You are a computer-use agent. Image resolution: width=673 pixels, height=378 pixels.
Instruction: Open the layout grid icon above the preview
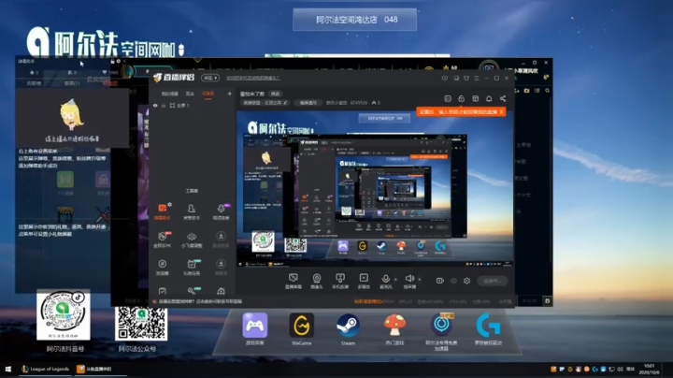pos(475,98)
